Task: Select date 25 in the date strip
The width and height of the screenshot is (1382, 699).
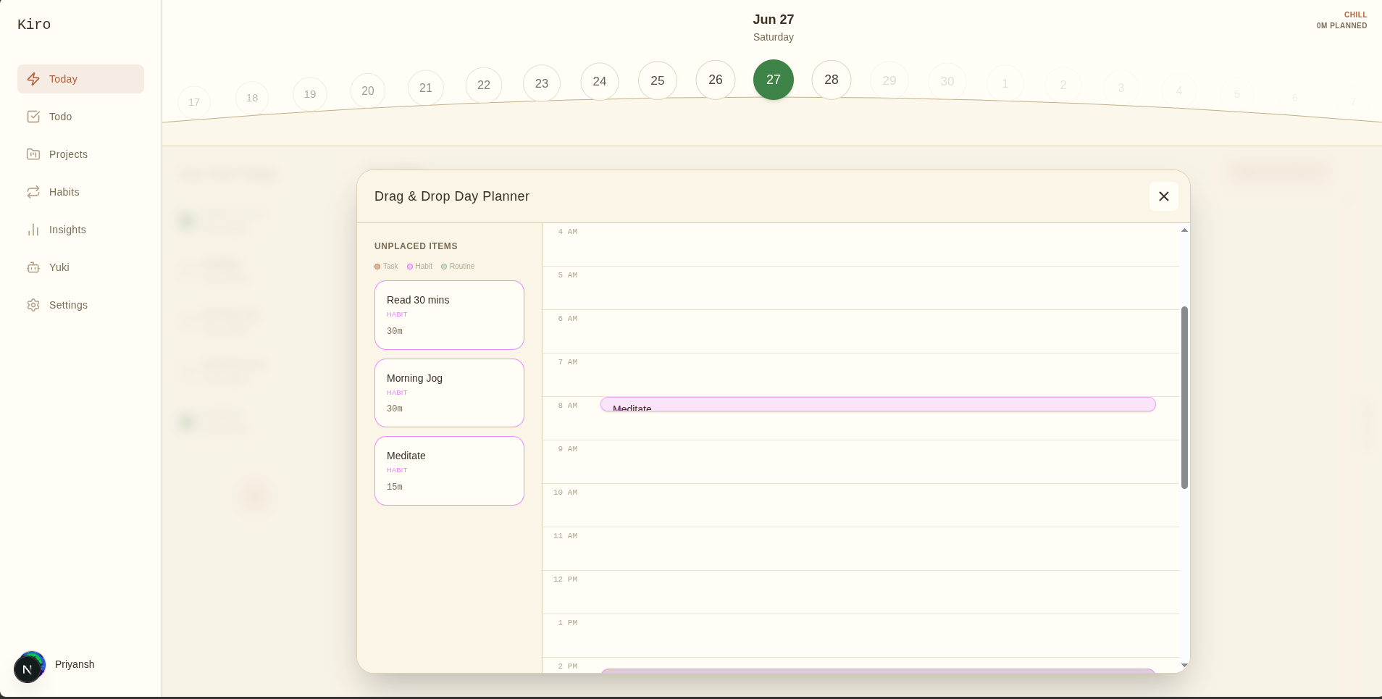Action: tap(658, 80)
